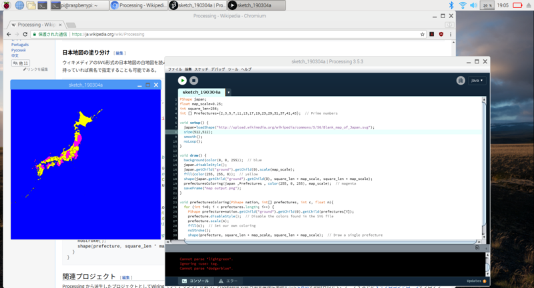Click the red shield extension icon
This screenshot has height=288, width=534.
click(441, 34)
